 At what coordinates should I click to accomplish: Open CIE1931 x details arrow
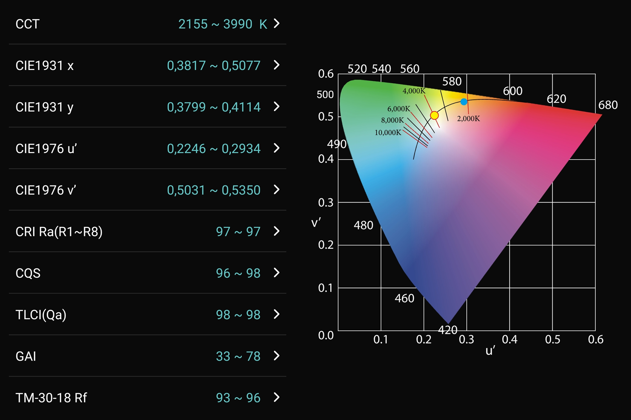pyautogui.click(x=277, y=65)
